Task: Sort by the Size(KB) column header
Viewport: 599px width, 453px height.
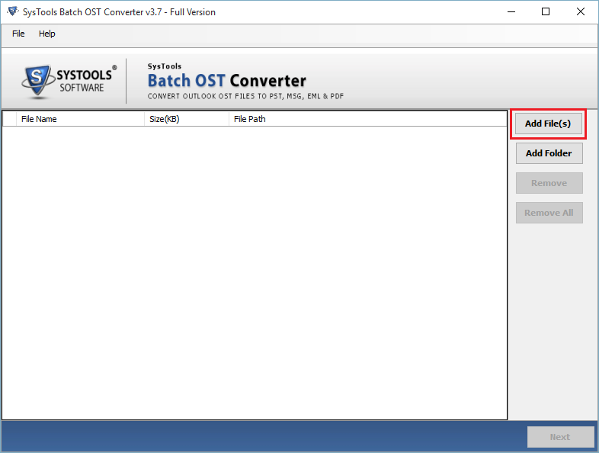Action: click(x=187, y=119)
